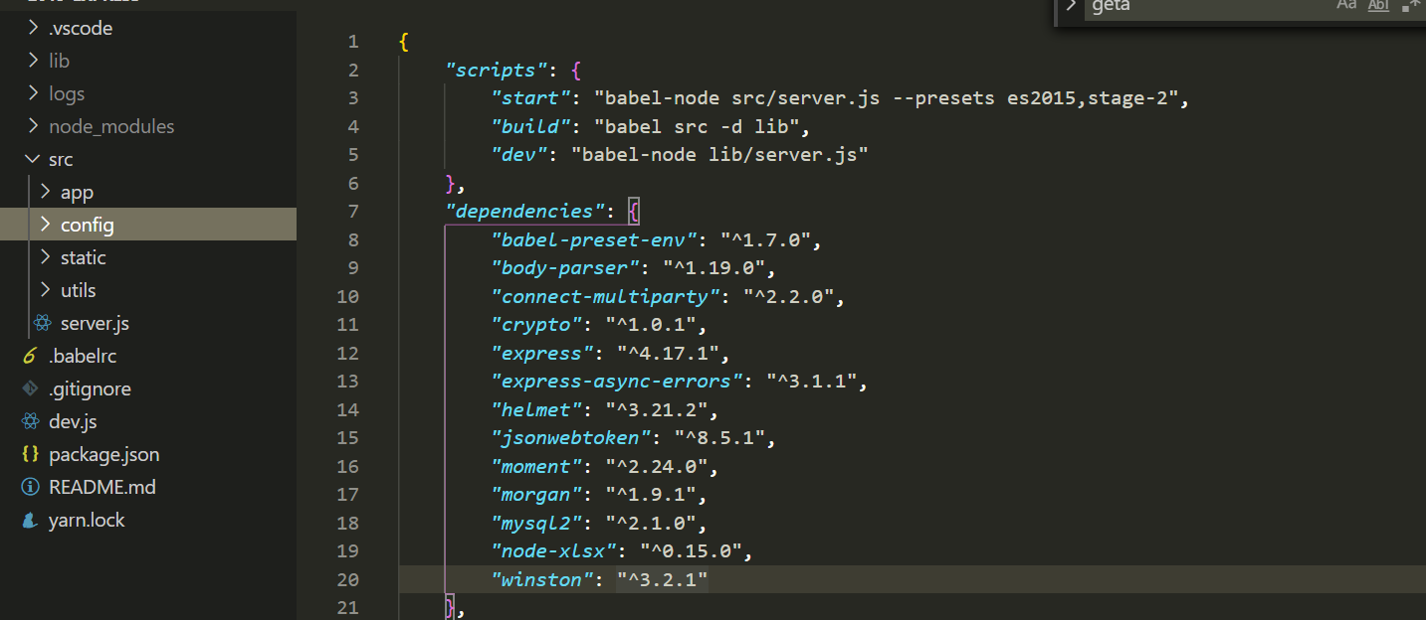Click the braces icon of package.json

coord(31,454)
